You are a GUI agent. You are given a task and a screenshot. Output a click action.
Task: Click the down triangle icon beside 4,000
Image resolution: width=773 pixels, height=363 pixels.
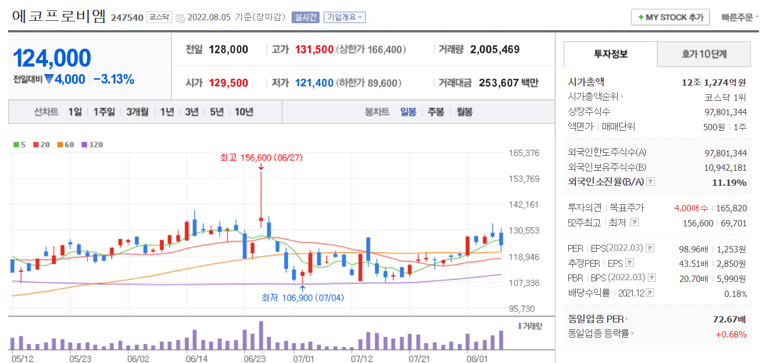(49, 79)
